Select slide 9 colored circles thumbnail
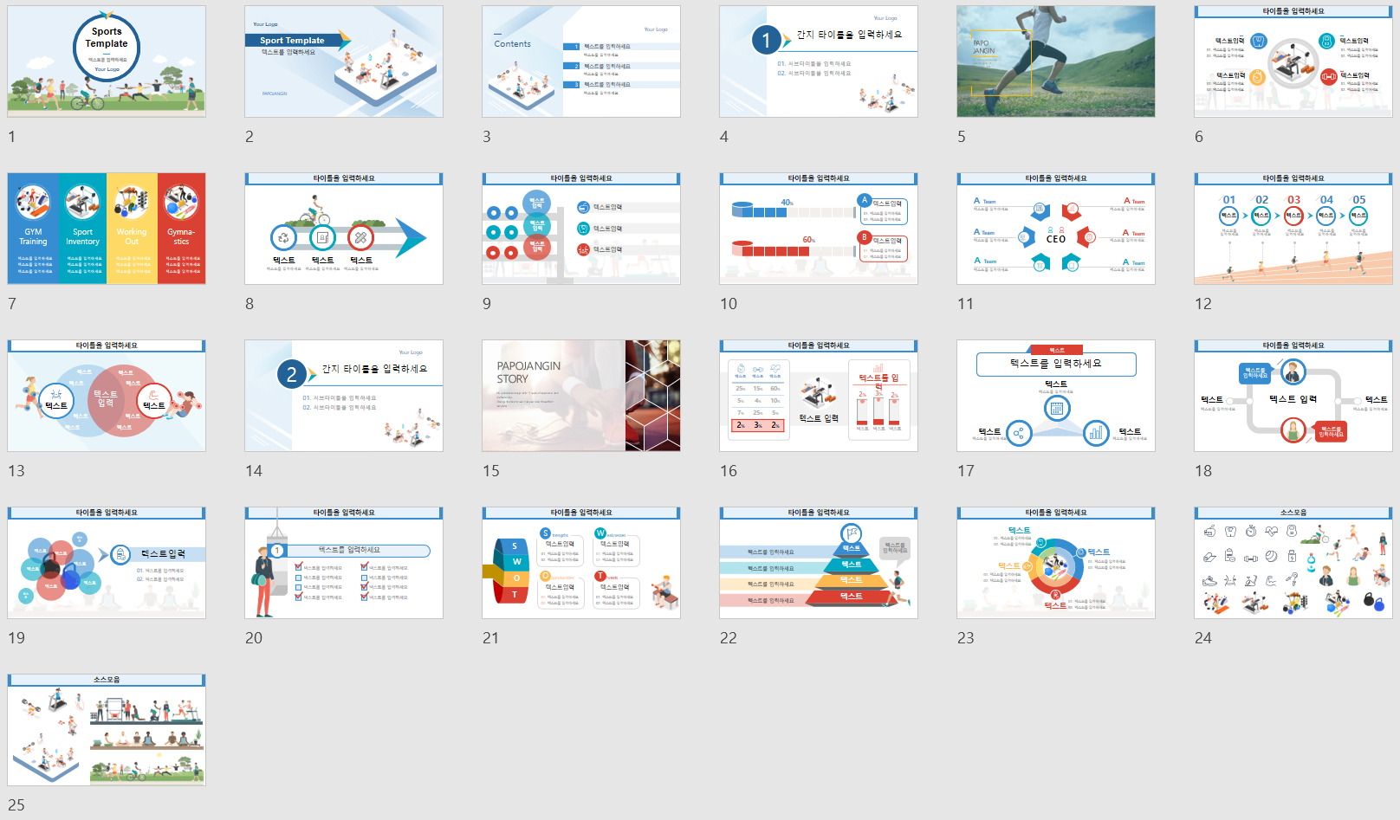Viewport: 1400px width, 820px height. click(581, 229)
